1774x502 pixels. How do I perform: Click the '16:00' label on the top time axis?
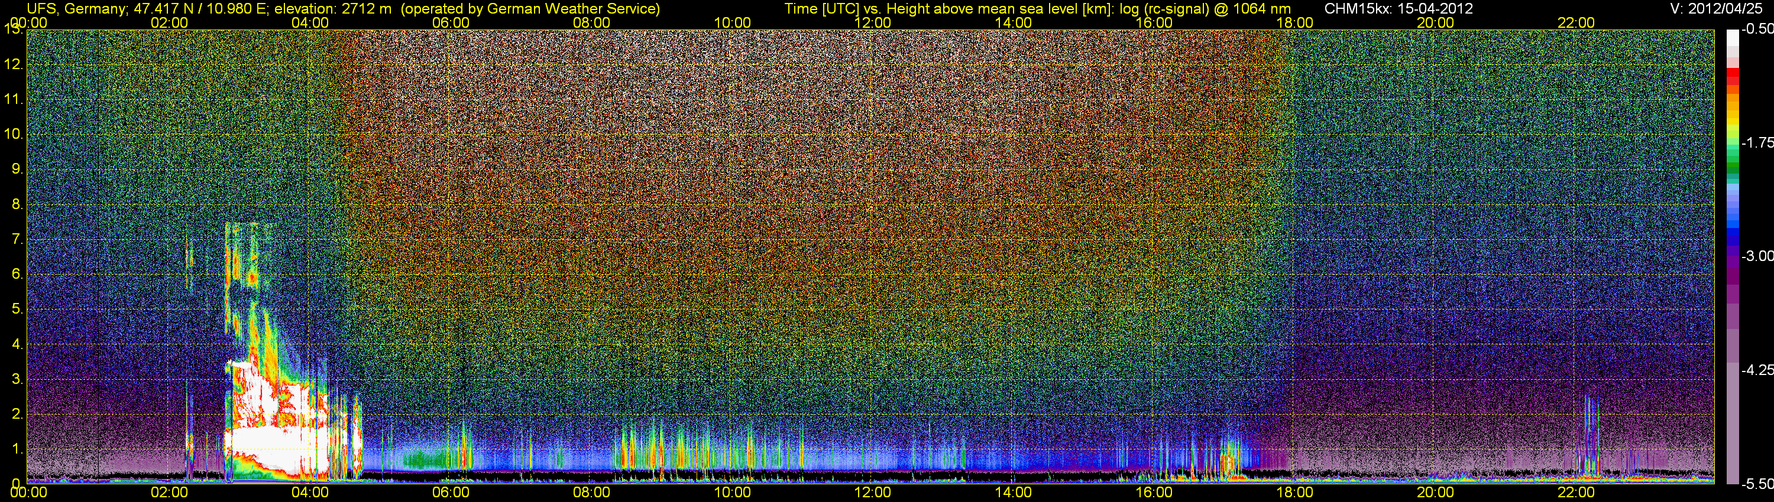(1154, 22)
